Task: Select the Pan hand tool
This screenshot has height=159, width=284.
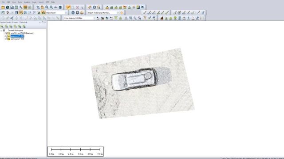Action: tap(43, 7)
